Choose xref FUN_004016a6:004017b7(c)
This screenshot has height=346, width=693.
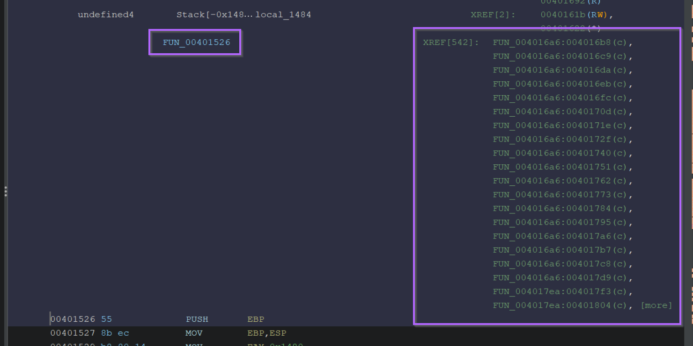[x=561, y=250]
